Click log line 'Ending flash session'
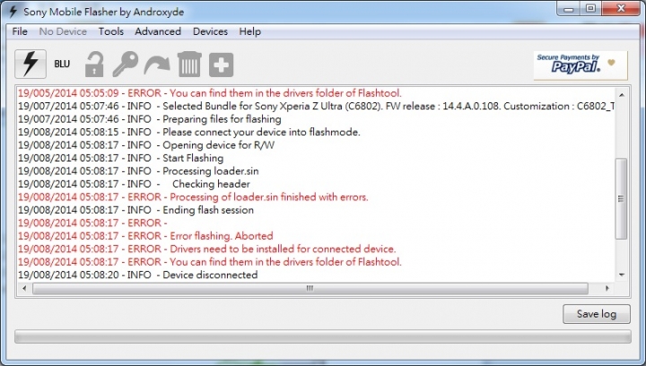This screenshot has height=366, width=646. pos(136,210)
